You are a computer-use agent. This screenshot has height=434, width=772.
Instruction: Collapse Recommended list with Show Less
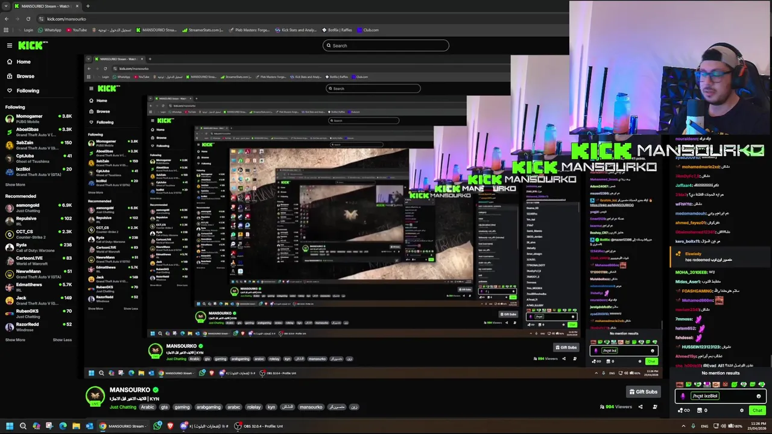(x=62, y=340)
